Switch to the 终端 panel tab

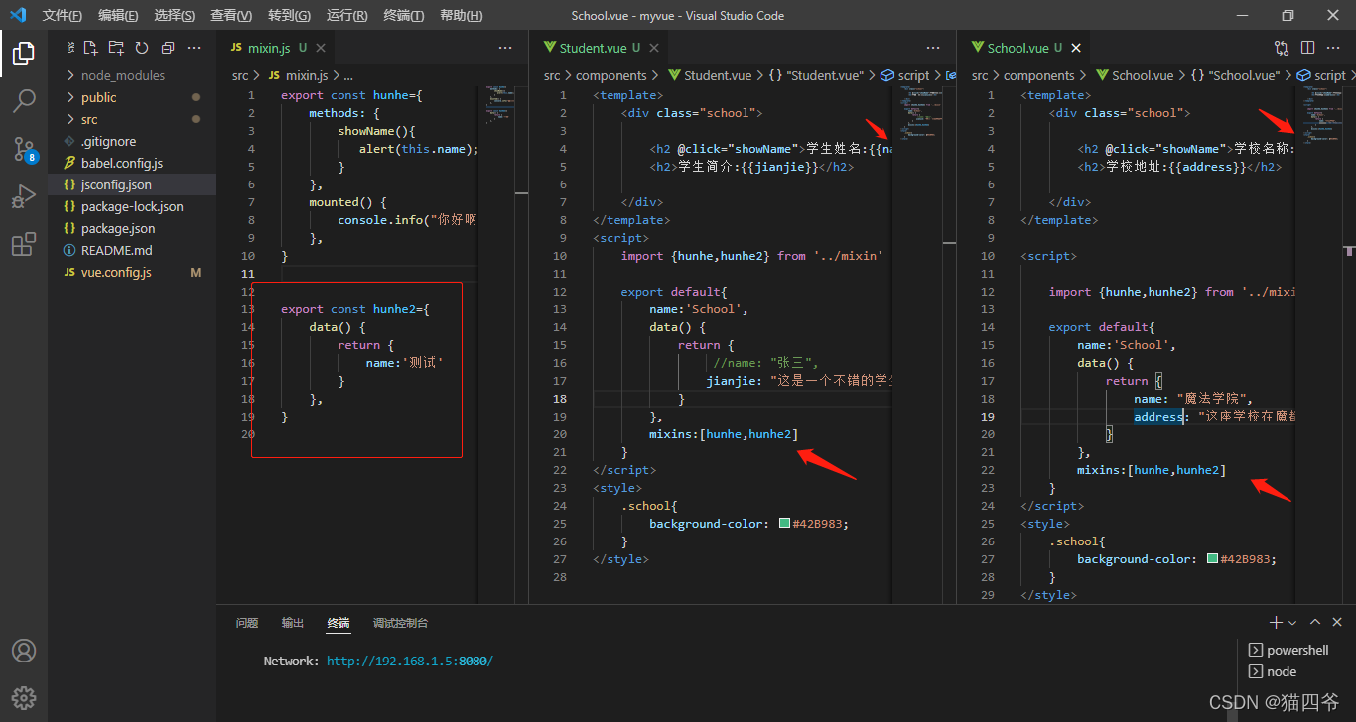[x=339, y=623]
